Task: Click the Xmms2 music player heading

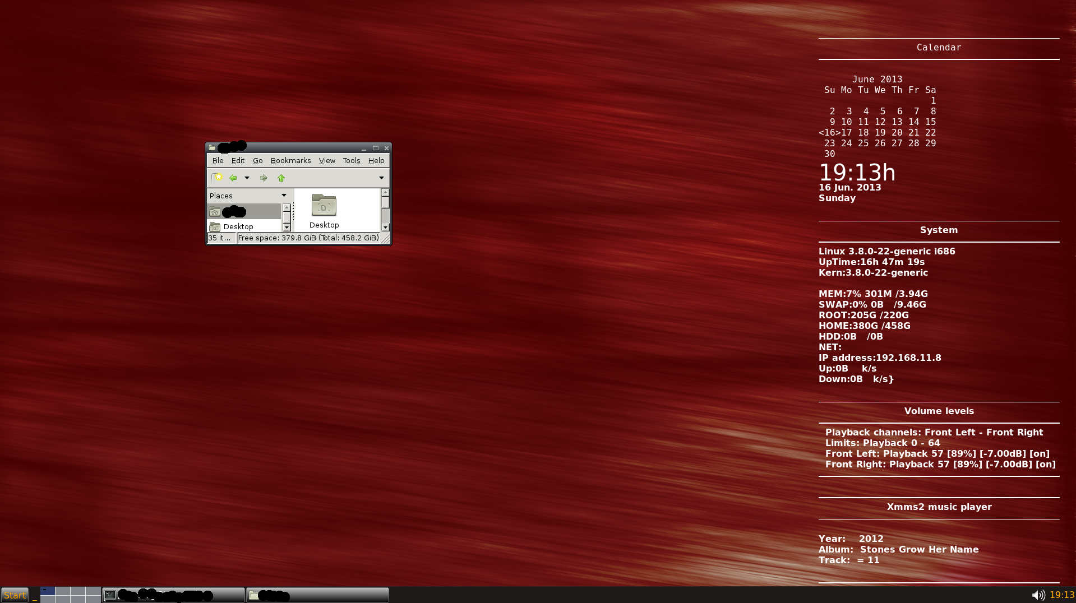Action: pos(939,507)
